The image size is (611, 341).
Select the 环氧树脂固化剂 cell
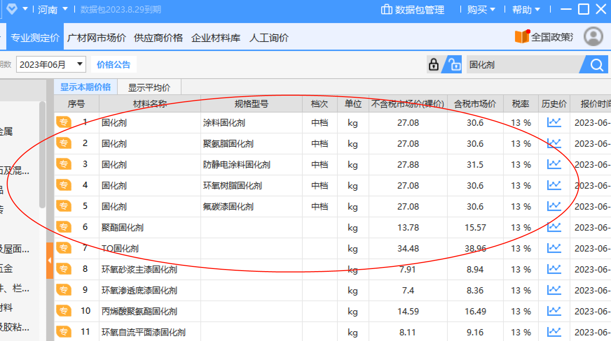pyautogui.click(x=252, y=186)
